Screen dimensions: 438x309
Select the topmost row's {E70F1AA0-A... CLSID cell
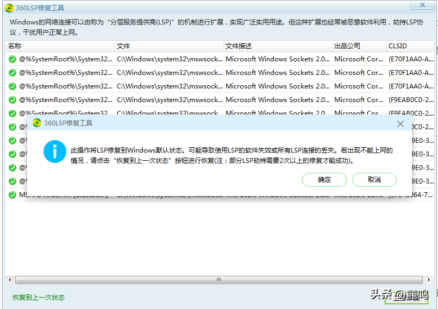[x=411, y=59]
